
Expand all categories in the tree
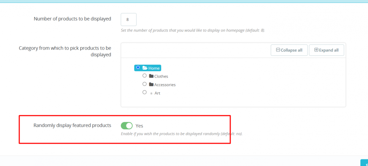coord(326,50)
